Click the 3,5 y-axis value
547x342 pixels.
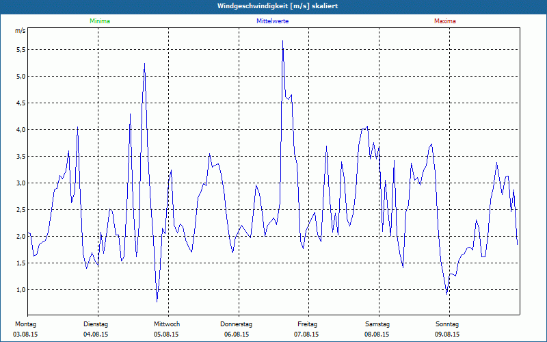coord(21,157)
